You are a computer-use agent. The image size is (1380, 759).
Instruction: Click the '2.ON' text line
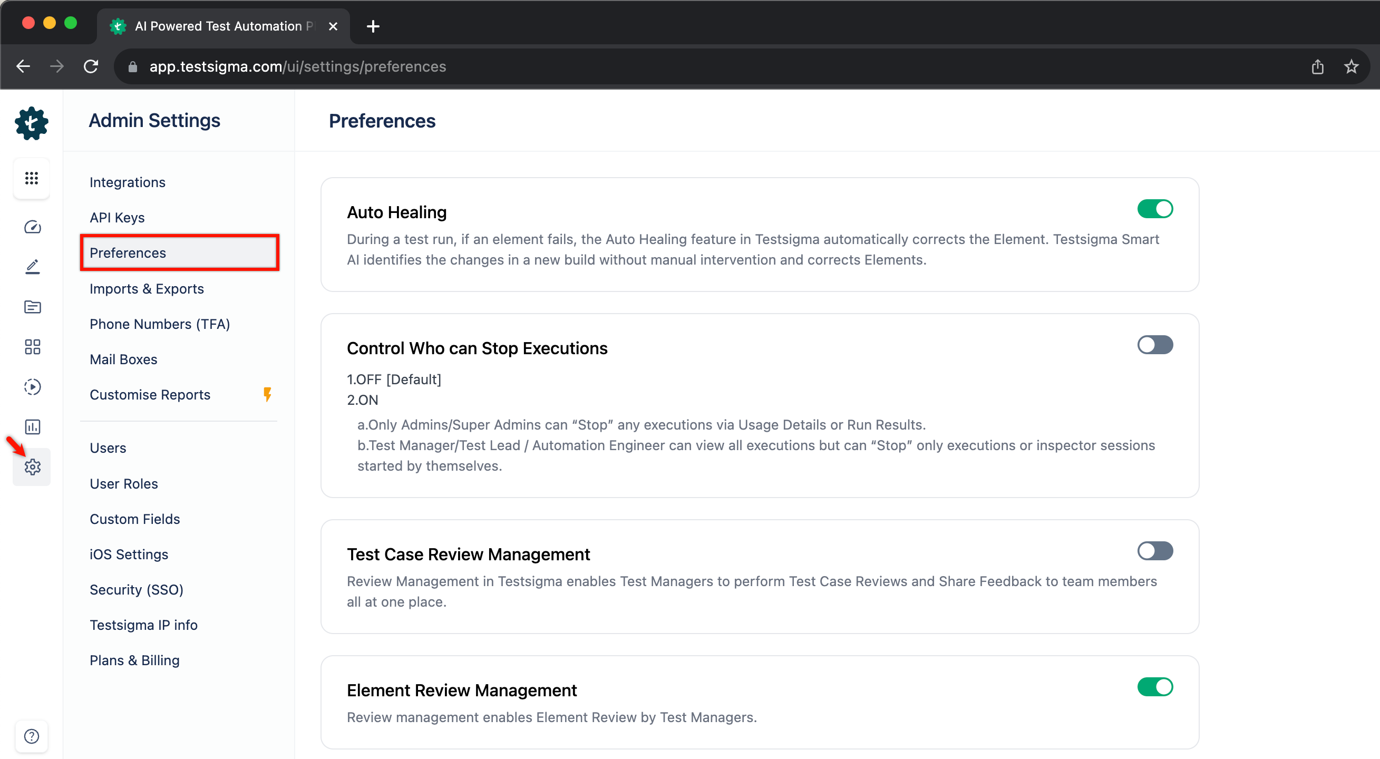point(363,400)
